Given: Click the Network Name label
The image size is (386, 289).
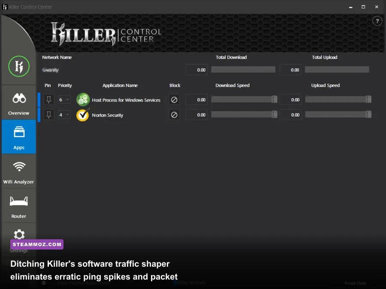Looking at the screenshot, I should pyautogui.click(x=57, y=57).
